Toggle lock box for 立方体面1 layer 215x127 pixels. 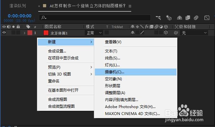tap(18, 33)
